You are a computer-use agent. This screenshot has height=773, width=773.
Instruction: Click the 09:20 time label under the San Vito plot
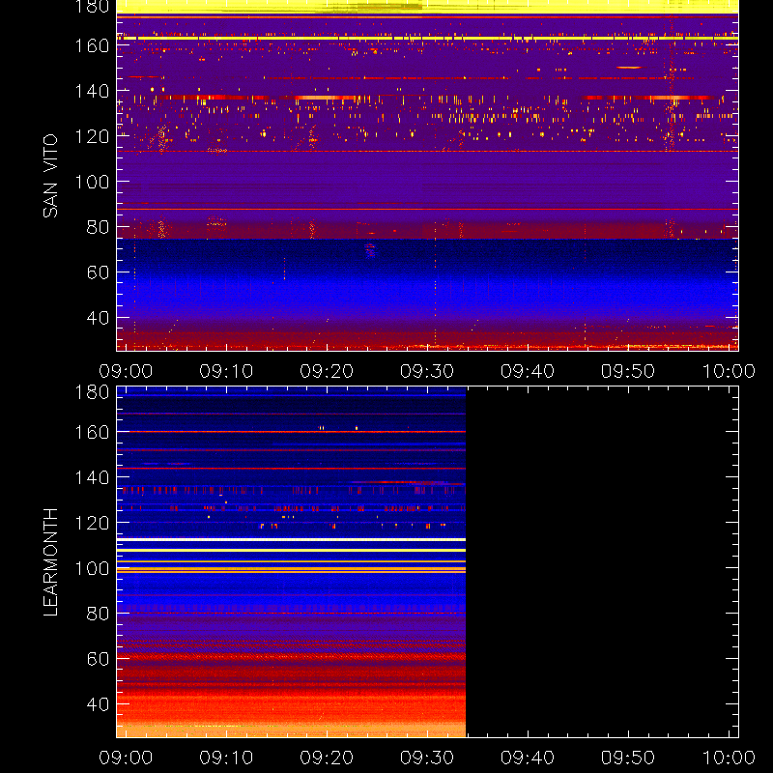tap(327, 371)
